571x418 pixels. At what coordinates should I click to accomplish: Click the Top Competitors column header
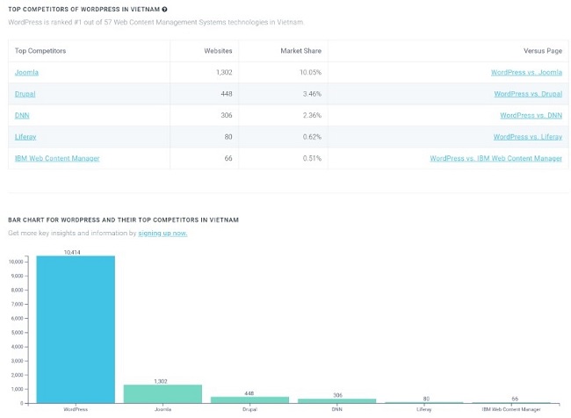point(40,51)
